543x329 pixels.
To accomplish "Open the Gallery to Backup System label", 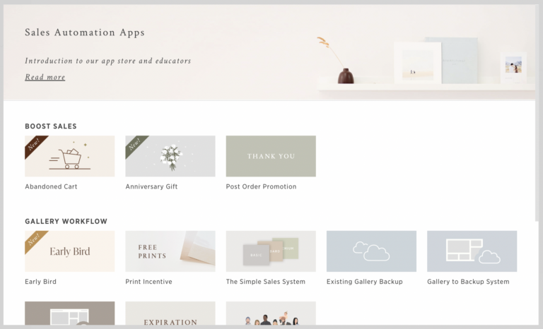I will (468, 282).
